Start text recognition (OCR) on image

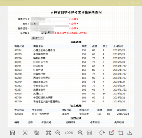point(25,133)
